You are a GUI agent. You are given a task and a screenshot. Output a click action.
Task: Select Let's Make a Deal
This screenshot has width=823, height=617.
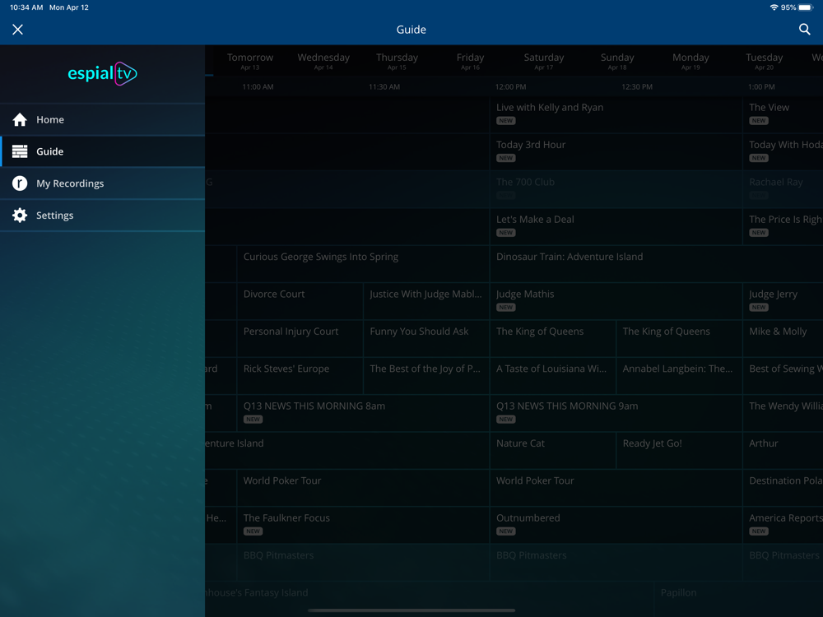[616, 226]
